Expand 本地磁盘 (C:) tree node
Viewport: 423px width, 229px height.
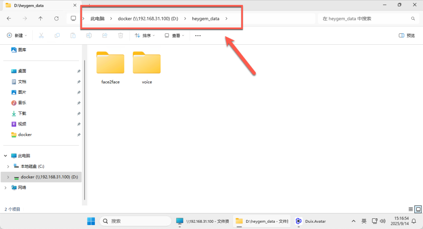click(x=8, y=166)
